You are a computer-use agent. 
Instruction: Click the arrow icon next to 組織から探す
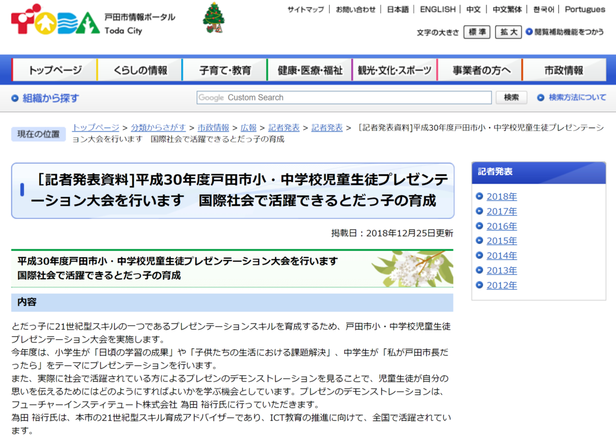13,97
